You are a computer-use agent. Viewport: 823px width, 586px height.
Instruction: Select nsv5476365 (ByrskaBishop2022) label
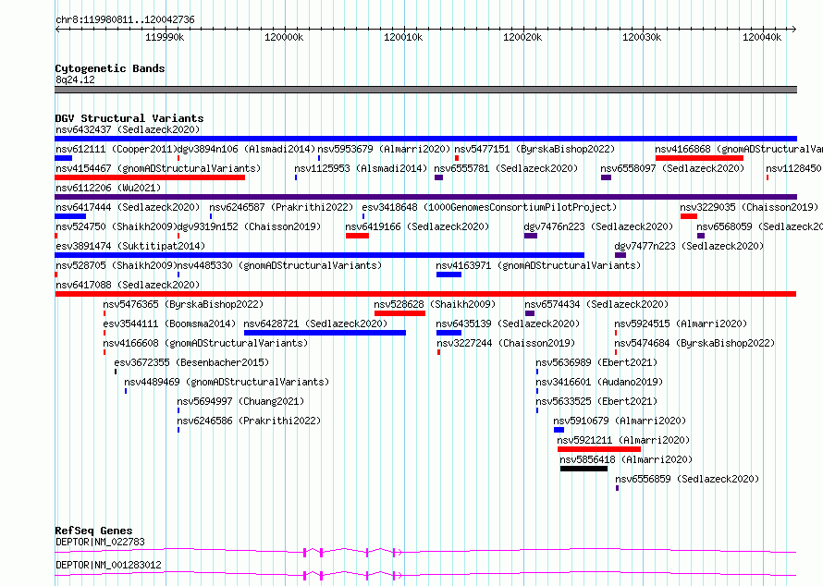click(183, 304)
